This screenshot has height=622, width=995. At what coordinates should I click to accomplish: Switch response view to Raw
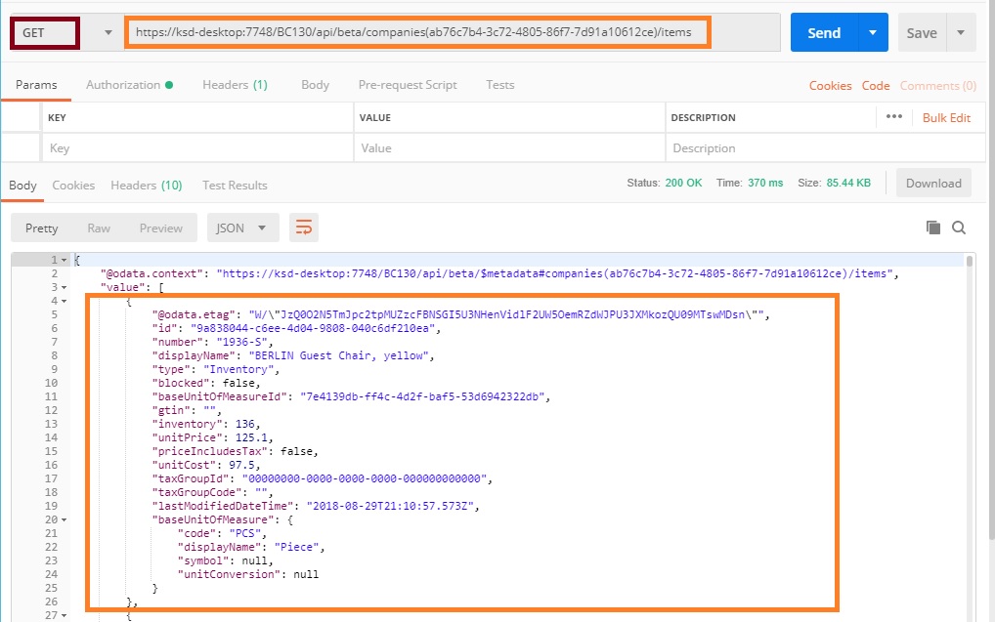[x=99, y=228]
